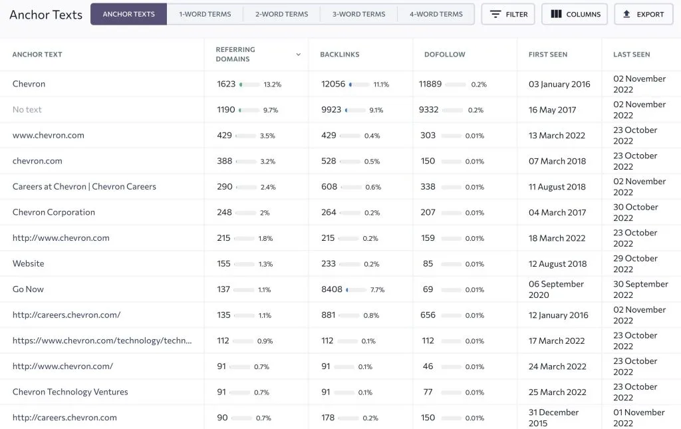
Task: Click the '30 October 2022' last seen date
Action: click(636, 212)
